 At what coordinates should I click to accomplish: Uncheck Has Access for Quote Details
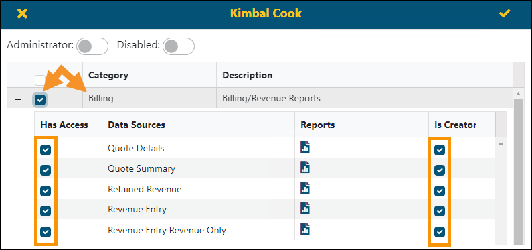[46, 149]
